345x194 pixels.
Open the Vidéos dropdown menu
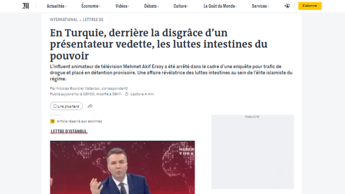(122, 6)
